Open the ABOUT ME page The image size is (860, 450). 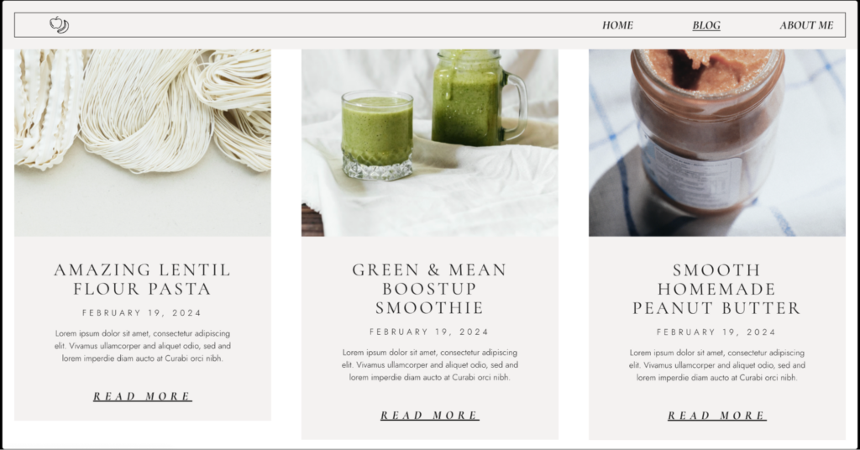click(806, 25)
